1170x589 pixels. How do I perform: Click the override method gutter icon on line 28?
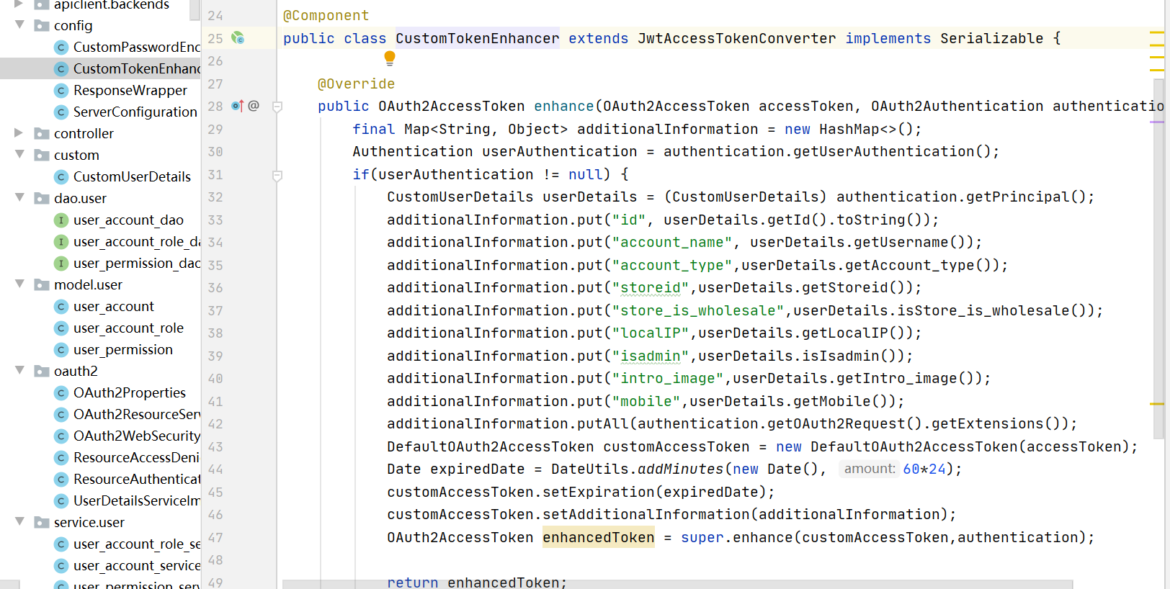tap(238, 106)
